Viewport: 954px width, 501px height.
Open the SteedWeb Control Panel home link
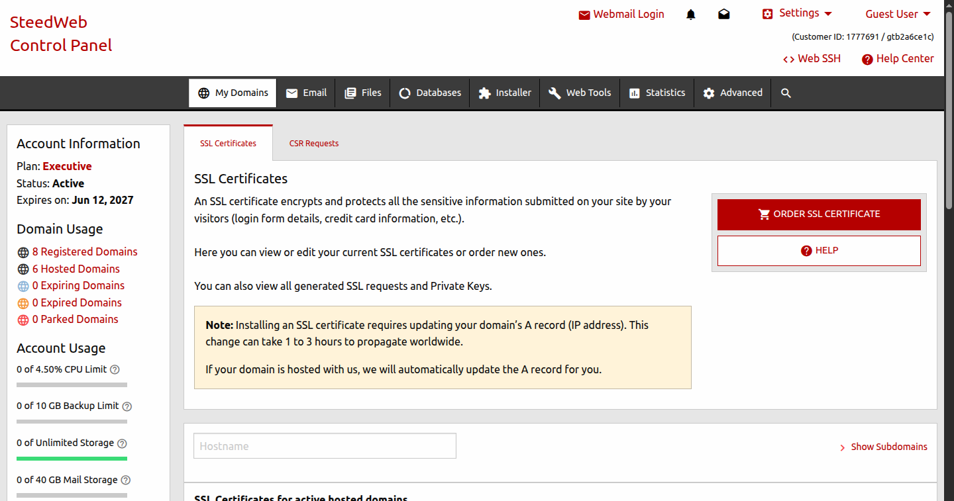point(61,34)
